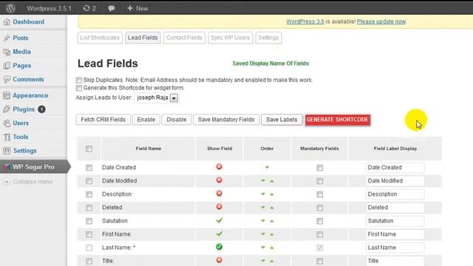Move Last Name field up
473x266 pixels.
[271, 248]
